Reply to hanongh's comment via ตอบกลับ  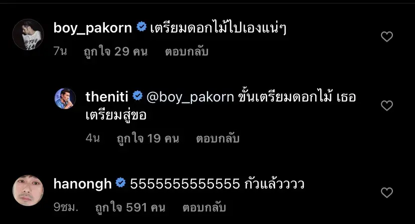click(x=204, y=207)
